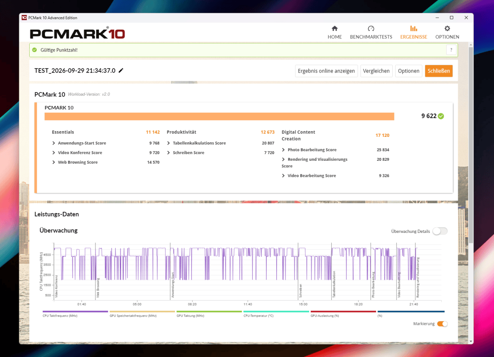494x357 pixels.
Task: Click the Überwachung heading
Action: (58, 230)
